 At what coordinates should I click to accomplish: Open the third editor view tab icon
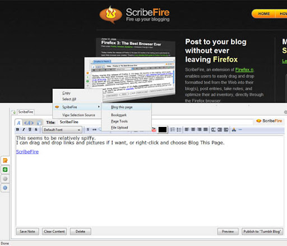point(39,123)
